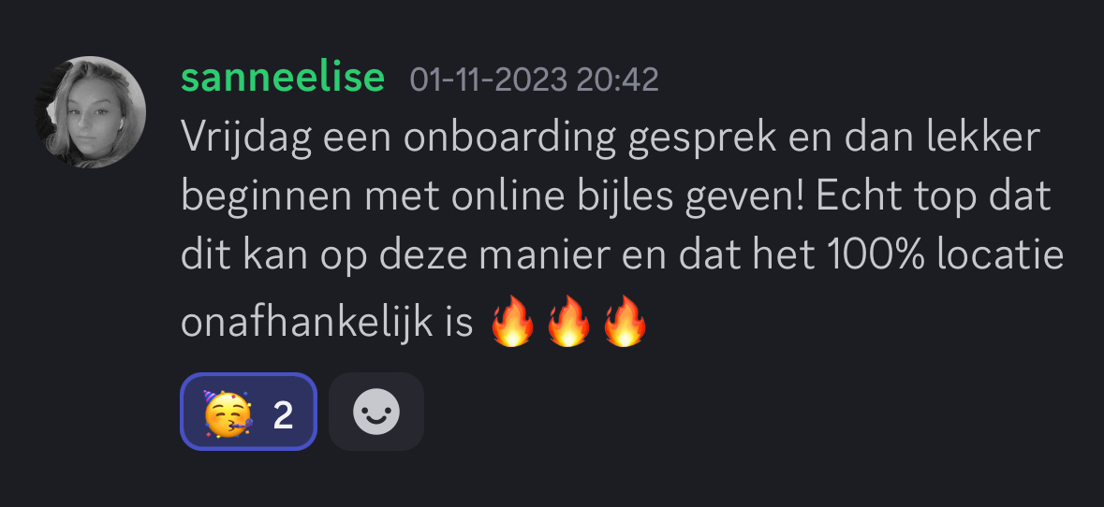
Task: Click the first fire emoji
Action: tap(512, 322)
